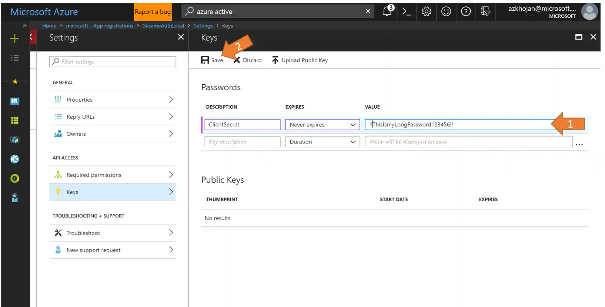
Task: Open all services list icon in sidebar
Action: (x=15, y=58)
